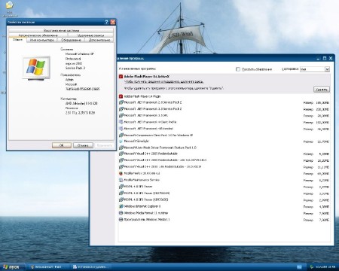Click the Windows Media Format 11 runtime icon
The image size is (339, 271).
(x=121, y=213)
